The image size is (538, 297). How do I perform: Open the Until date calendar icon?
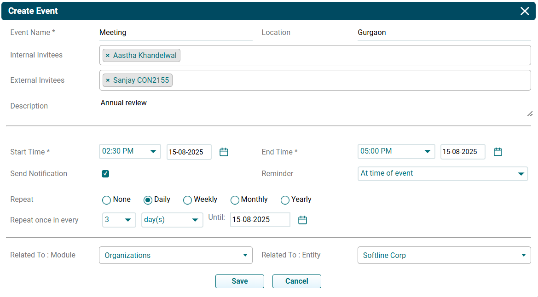pyautogui.click(x=302, y=220)
